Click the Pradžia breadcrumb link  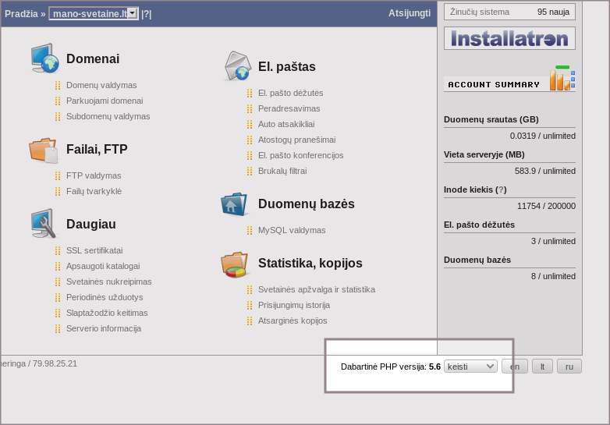click(x=21, y=13)
